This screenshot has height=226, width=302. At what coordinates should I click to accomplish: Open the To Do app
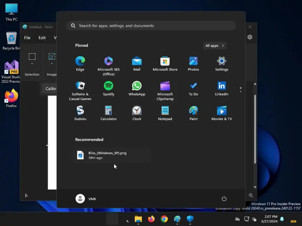(x=193, y=89)
